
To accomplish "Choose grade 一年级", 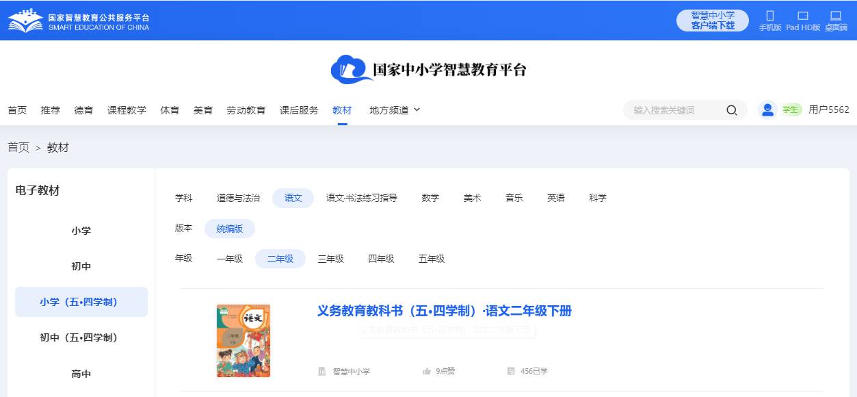I will coord(230,259).
